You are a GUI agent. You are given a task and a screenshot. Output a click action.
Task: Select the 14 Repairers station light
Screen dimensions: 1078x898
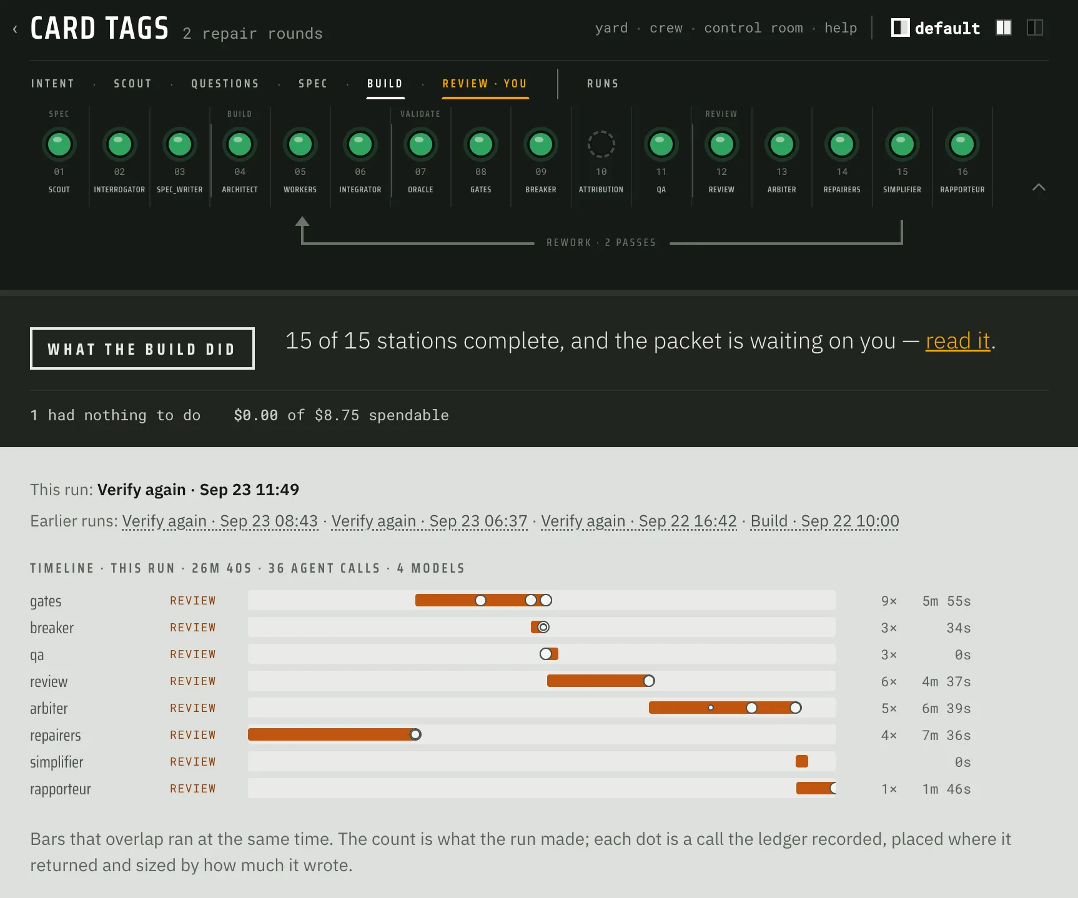point(842,145)
